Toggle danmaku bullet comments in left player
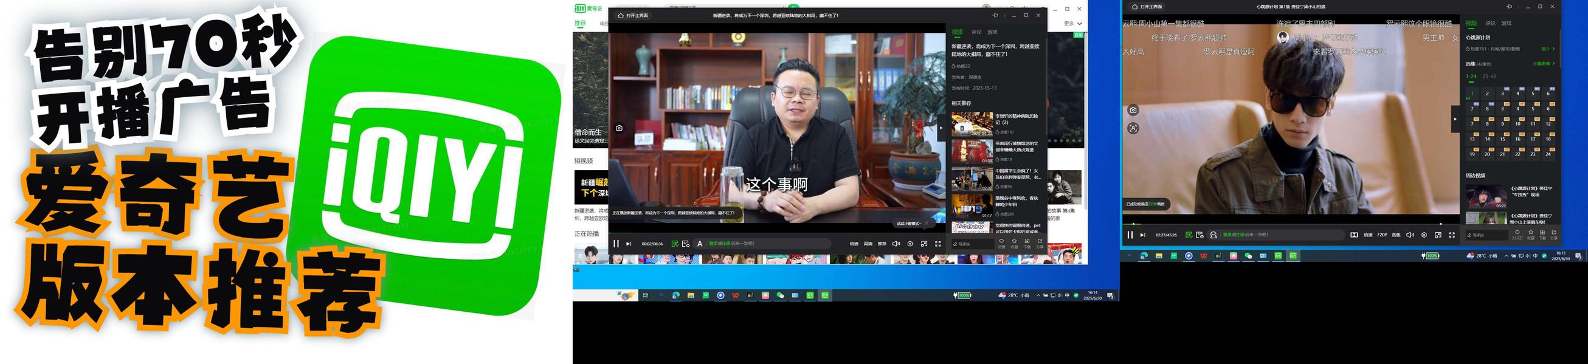Image resolution: width=1588 pixels, height=364 pixels. pos(674,244)
